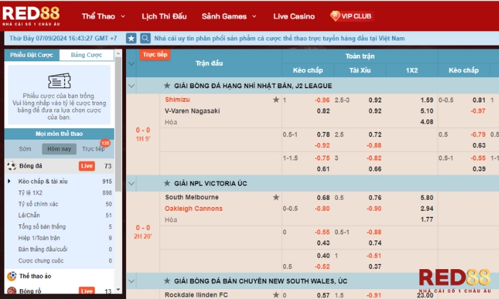Click the Thể thao ảo ball icon

coord(11,276)
